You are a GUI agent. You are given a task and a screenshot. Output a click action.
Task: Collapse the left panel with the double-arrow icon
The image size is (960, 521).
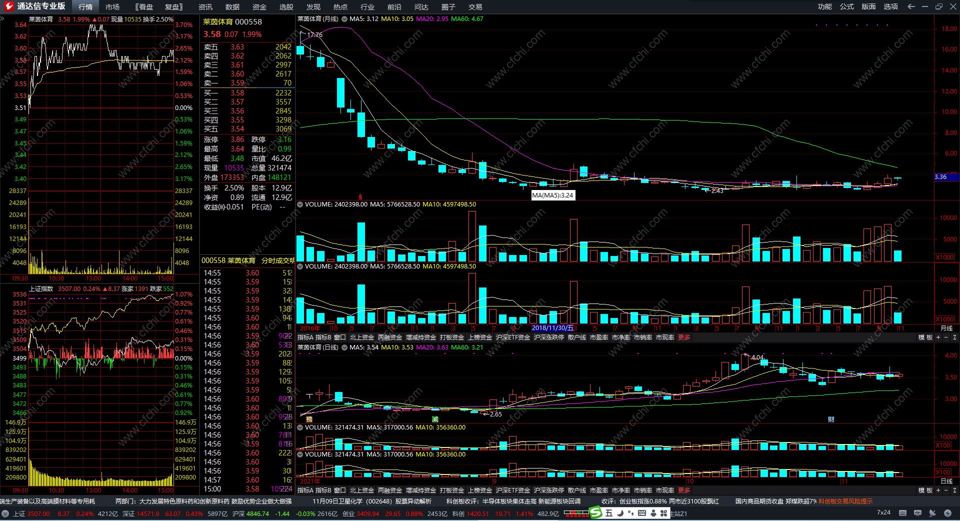(2, 18)
